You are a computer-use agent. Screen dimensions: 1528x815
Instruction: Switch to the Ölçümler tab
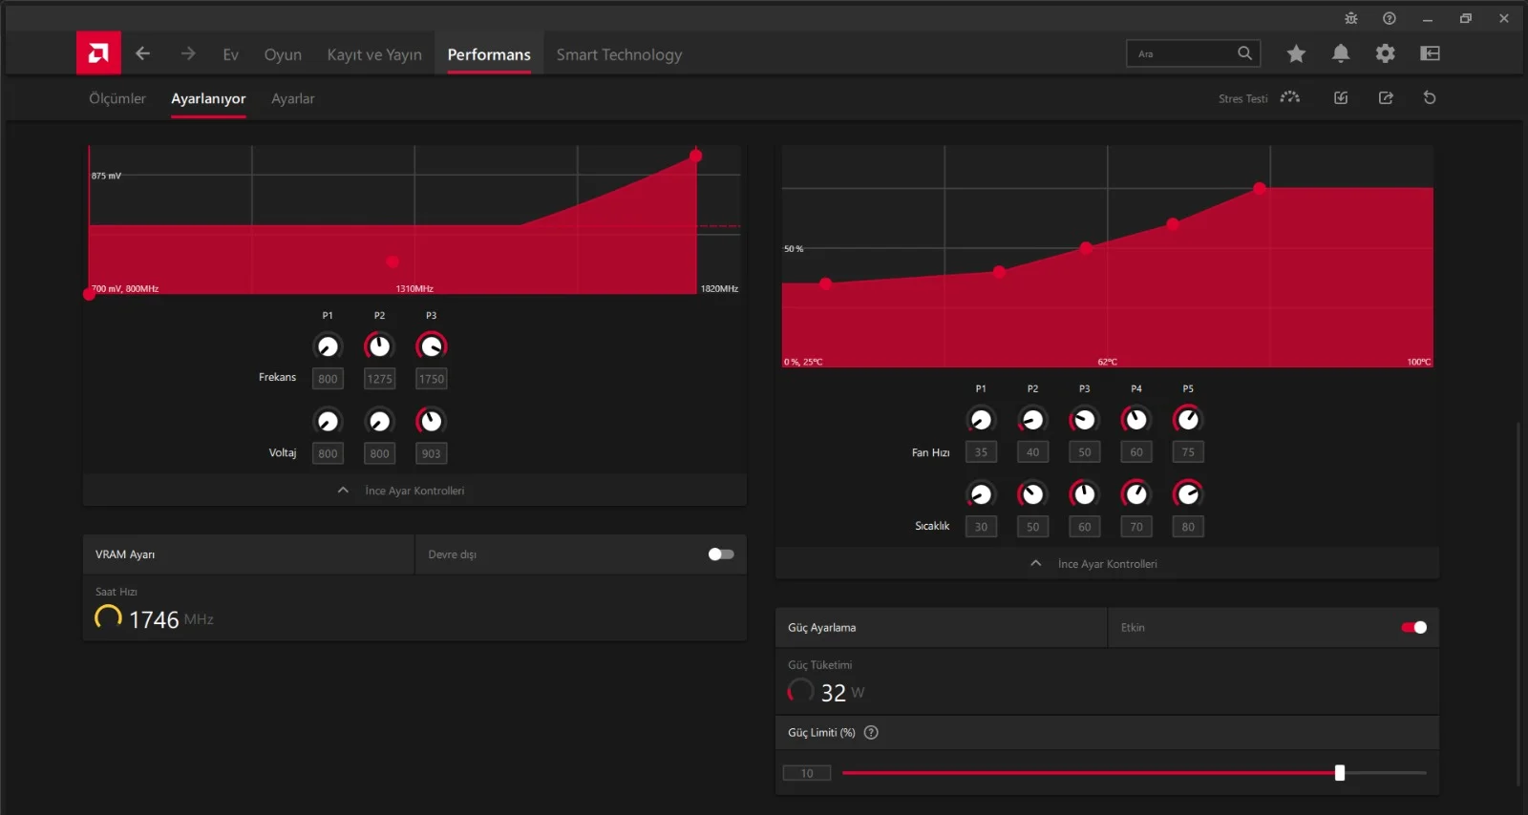click(x=117, y=98)
